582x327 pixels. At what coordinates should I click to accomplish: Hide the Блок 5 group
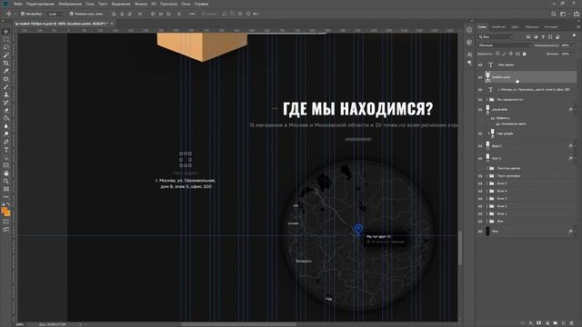(x=480, y=183)
